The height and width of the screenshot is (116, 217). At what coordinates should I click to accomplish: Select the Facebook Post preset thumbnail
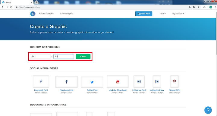click(41, 81)
